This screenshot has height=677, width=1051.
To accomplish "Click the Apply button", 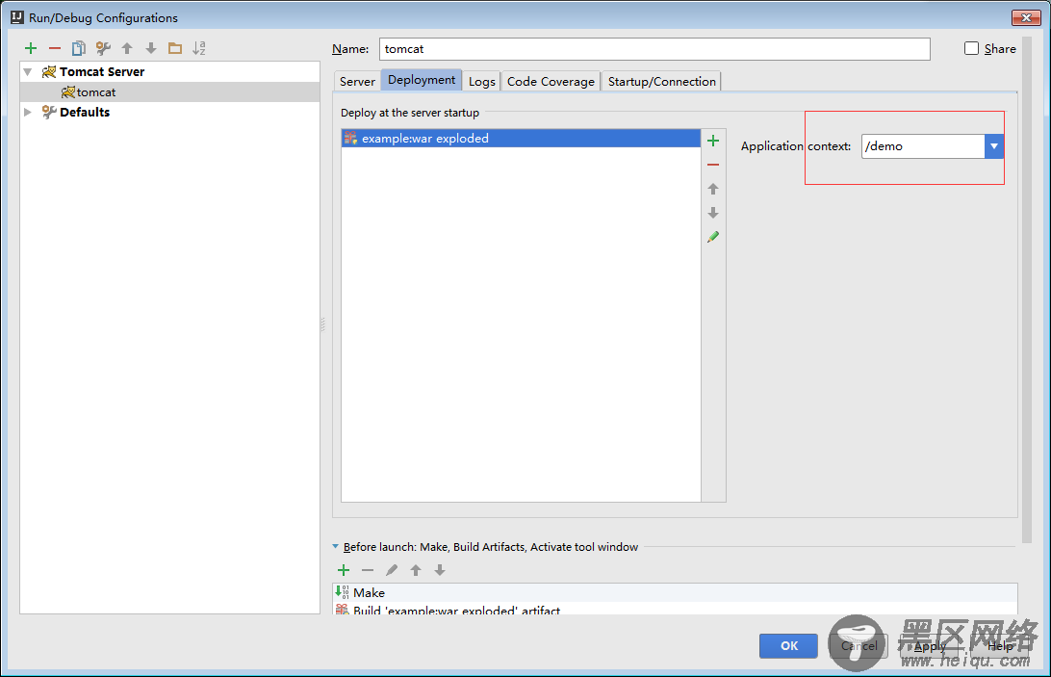I will click(x=930, y=645).
